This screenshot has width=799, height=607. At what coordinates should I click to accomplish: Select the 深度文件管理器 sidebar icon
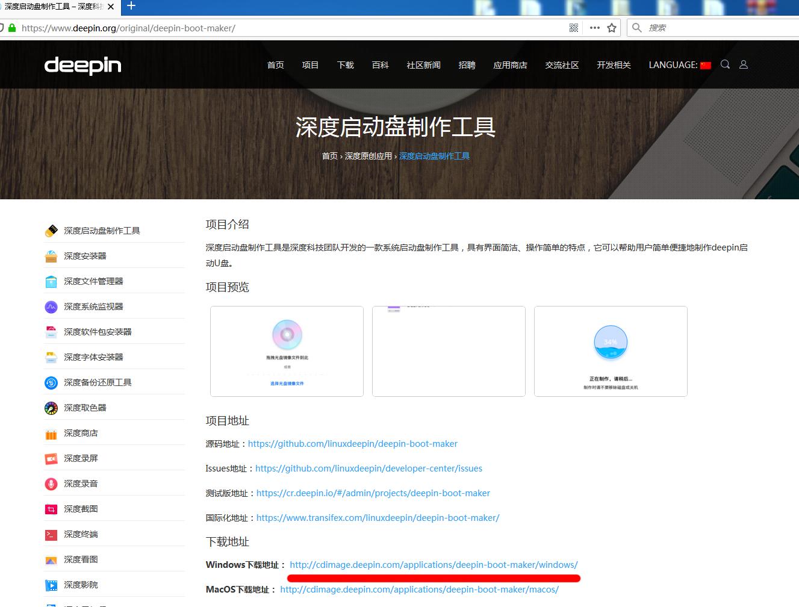pyautogui.click(x=51, y=281)
